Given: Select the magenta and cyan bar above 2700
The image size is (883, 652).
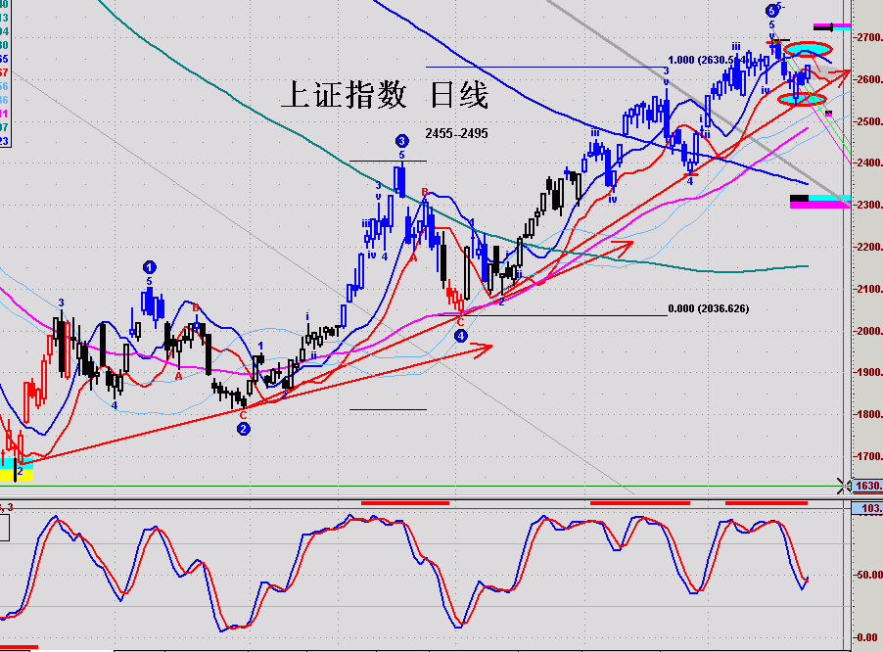Looking at the screenshot, I should [x=832, y=26].
